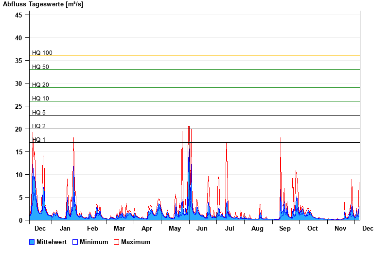Click the HQ 20 threshold label
The height and width of the screenshot is (267, 389).
pos(40,85)
